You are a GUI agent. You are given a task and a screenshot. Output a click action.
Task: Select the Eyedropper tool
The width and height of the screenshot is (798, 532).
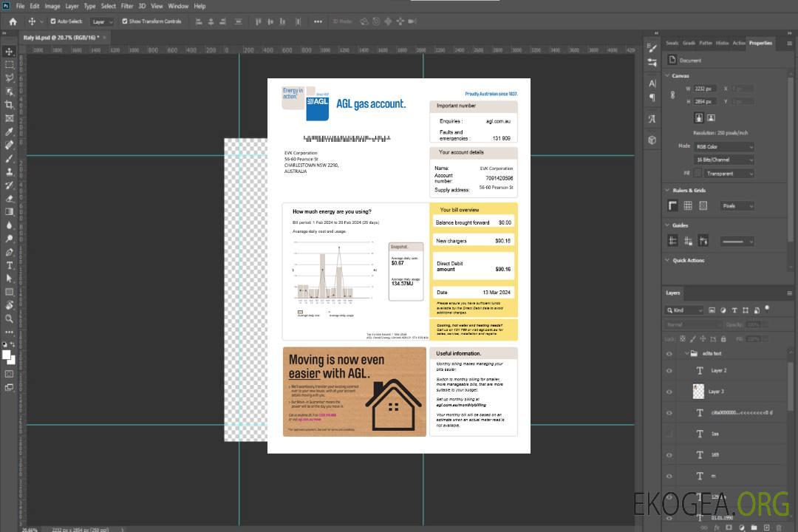[10, 132]
